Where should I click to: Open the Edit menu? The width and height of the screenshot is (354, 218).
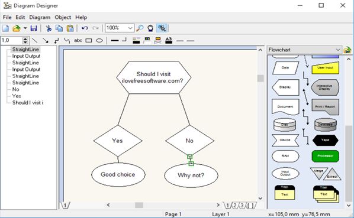(x=20, y=17)
